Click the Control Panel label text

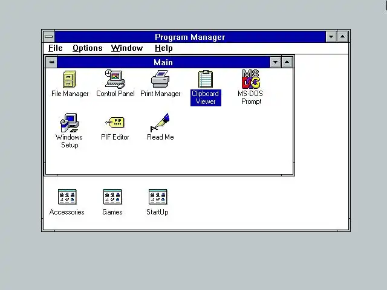(115, 94)
